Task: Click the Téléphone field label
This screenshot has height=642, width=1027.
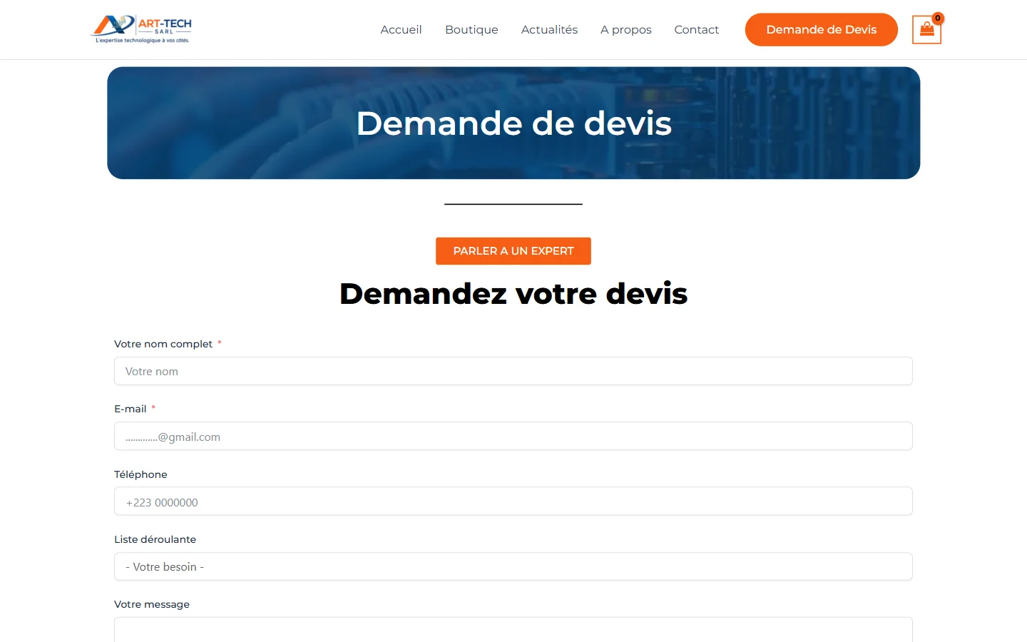Action: pos(140,474)
